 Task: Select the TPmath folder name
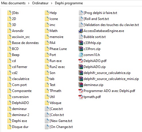(55, 91)
